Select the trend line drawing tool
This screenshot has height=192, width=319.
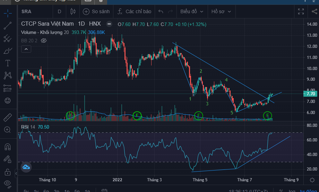8,26
